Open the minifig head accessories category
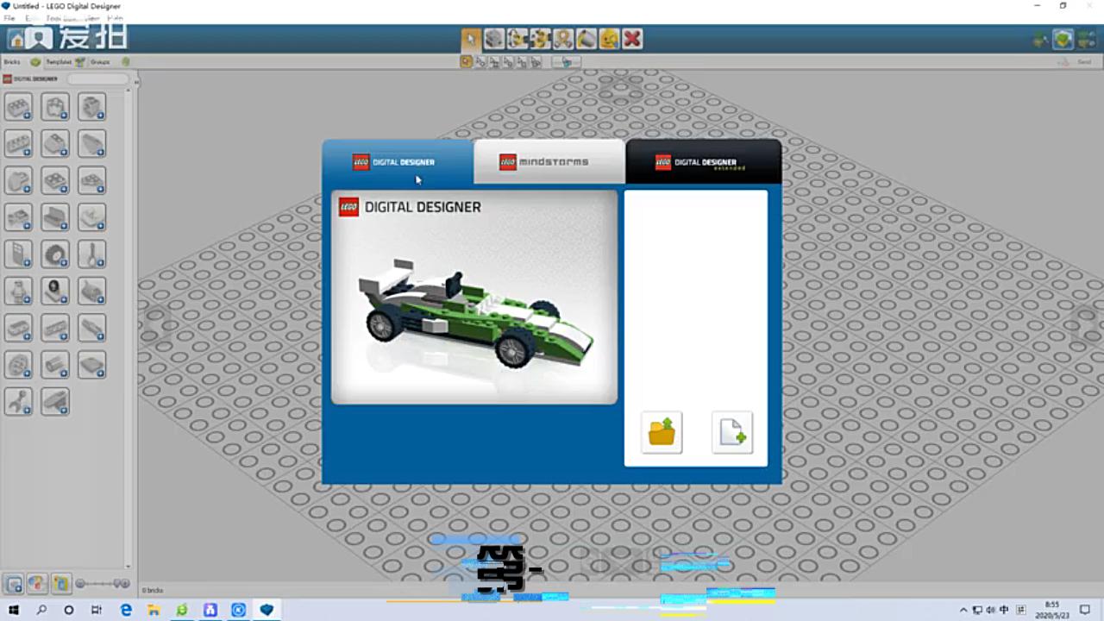The height and width of the screenshot is (621, 1104). (55, 291)
